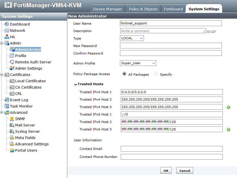
Task: Click the HA cluster icon
Action: pyautogui.click(x=7, y=37)
